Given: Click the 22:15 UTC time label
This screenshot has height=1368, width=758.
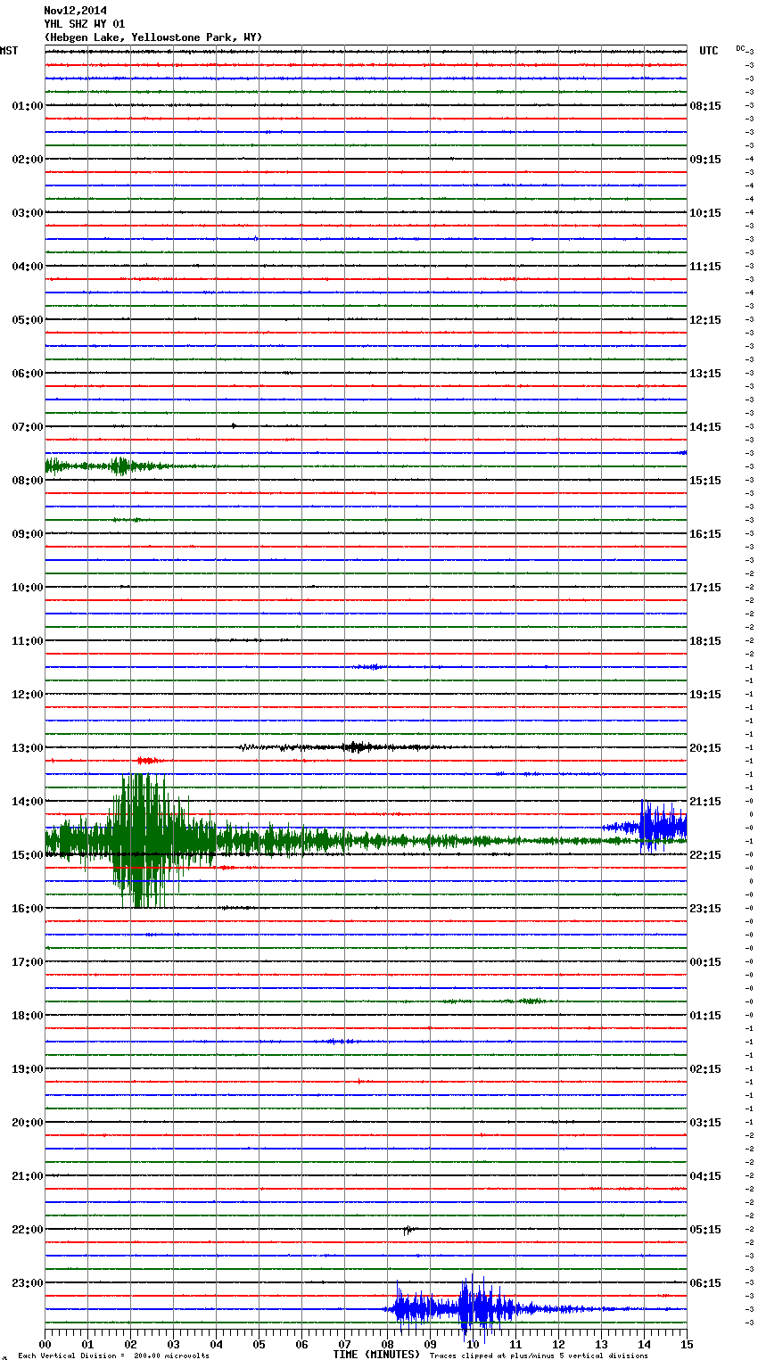Looking at the screenshot, I should [x=705, y=855].
